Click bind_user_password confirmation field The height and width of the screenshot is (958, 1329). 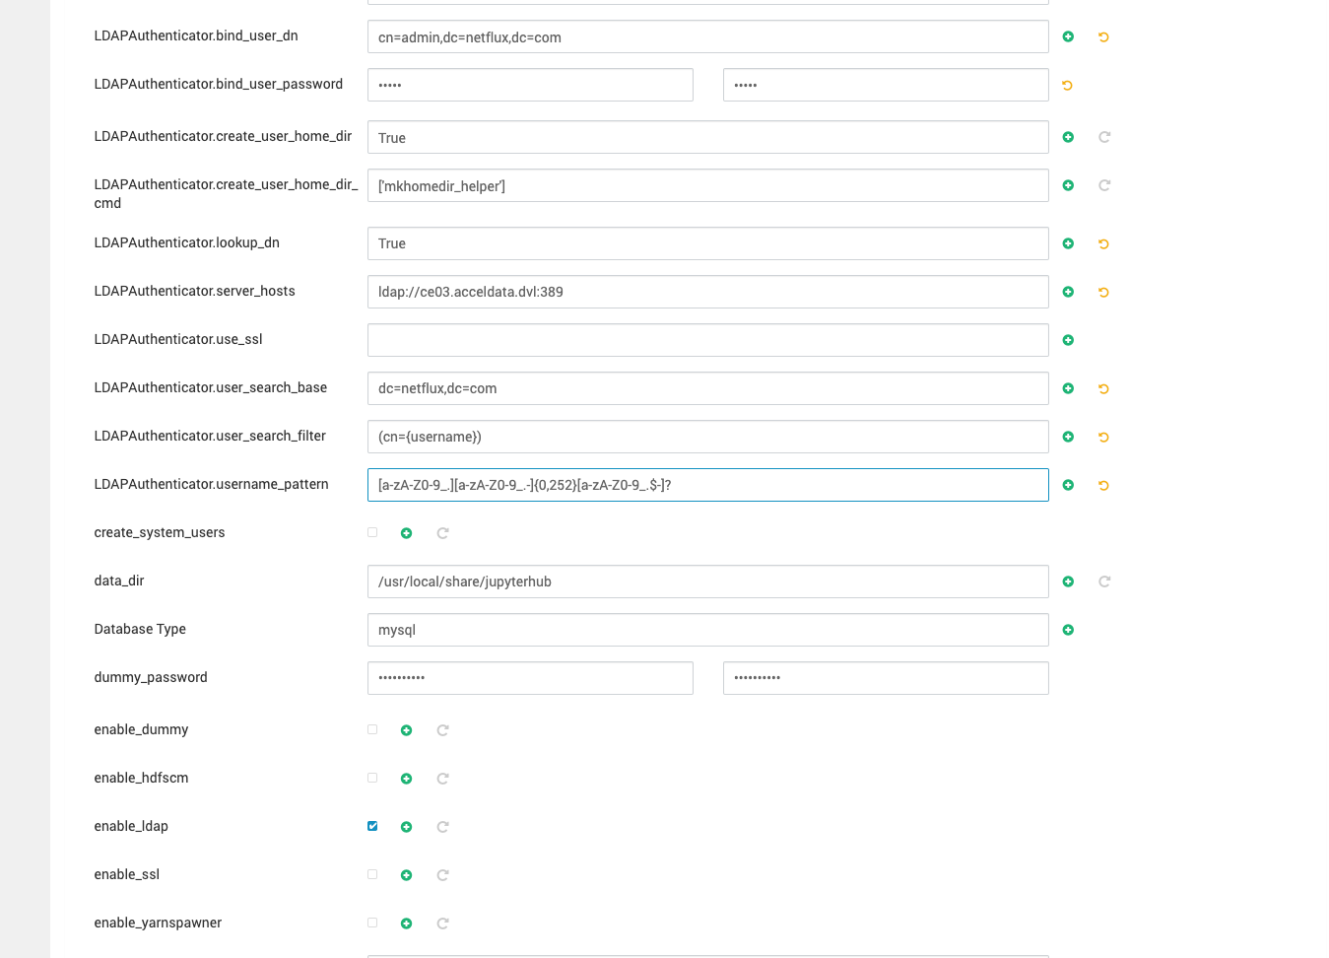[886, 85]
